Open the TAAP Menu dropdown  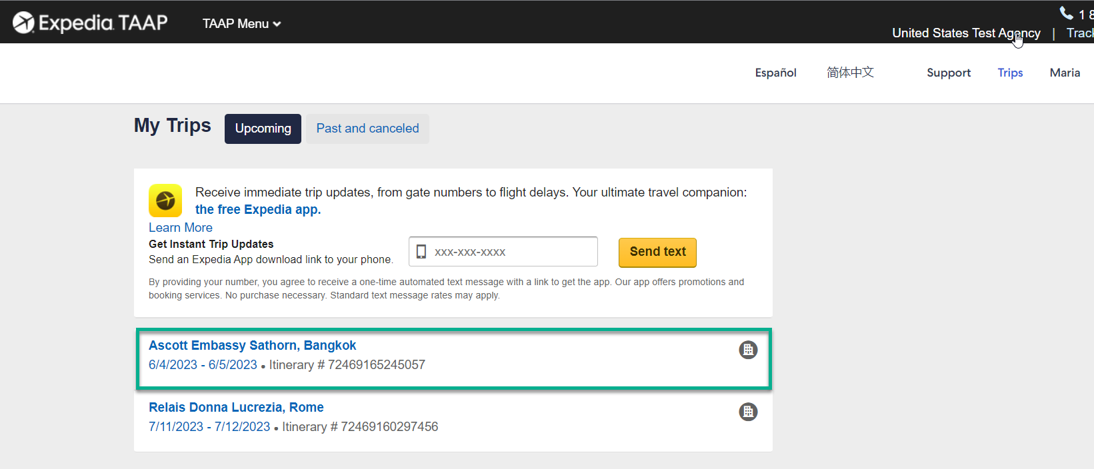click(x=241, y=23)
